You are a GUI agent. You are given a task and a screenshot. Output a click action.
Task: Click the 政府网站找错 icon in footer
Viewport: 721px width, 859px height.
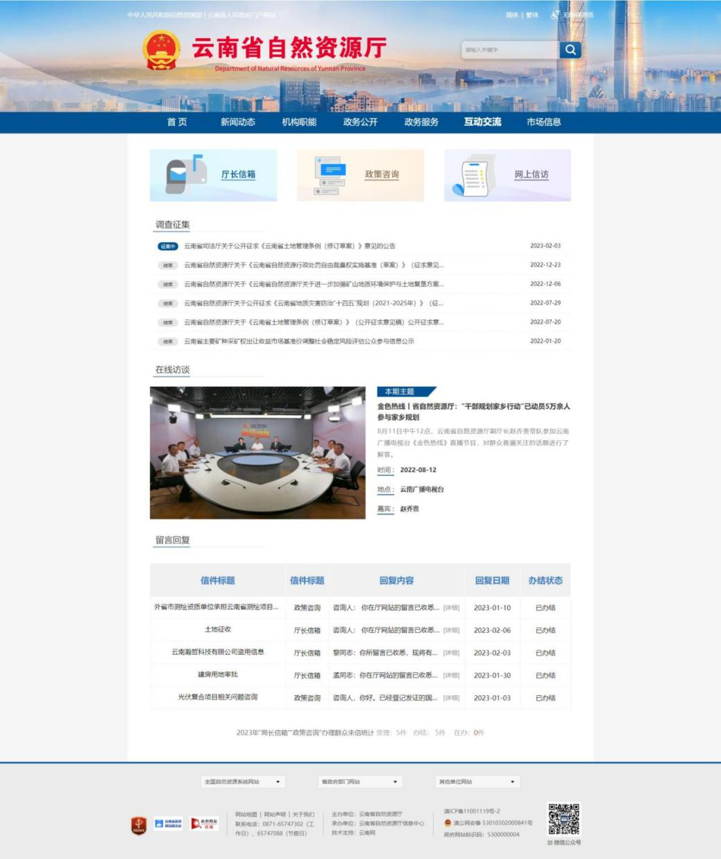tap(205, 824)
